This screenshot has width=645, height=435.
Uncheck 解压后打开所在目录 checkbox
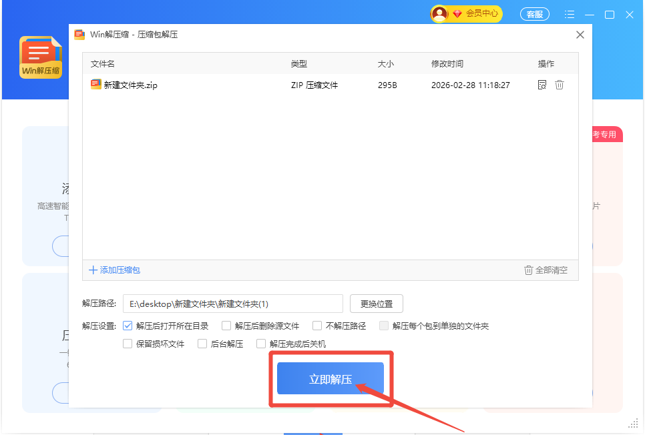click(128, 326)
